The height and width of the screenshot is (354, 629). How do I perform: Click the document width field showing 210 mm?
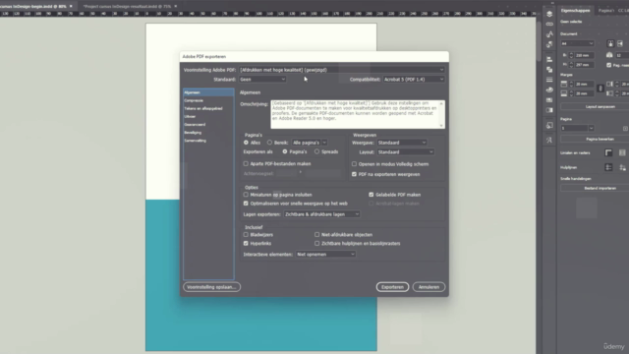(x=584, y=55)
